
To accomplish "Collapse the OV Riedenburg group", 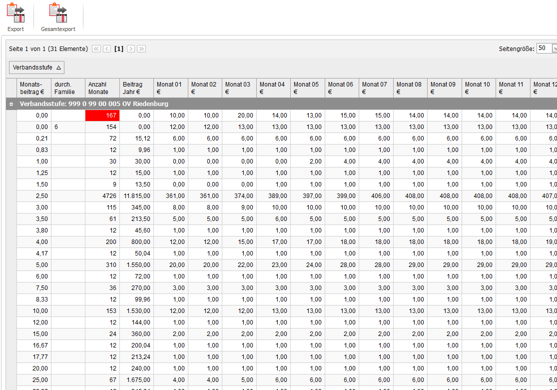I will pos(11,104).
